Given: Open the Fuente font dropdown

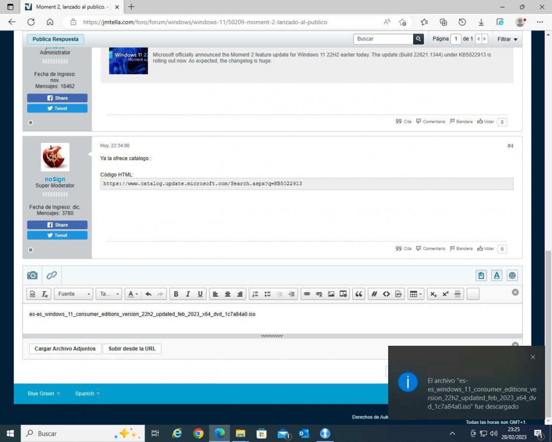Looking at the screenshot, I should pyautogui.click(x=73, y=294).
